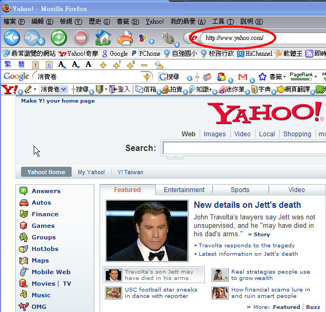Open the 歷史 (S) menu

pyautogui.click(x=100, y=22)
